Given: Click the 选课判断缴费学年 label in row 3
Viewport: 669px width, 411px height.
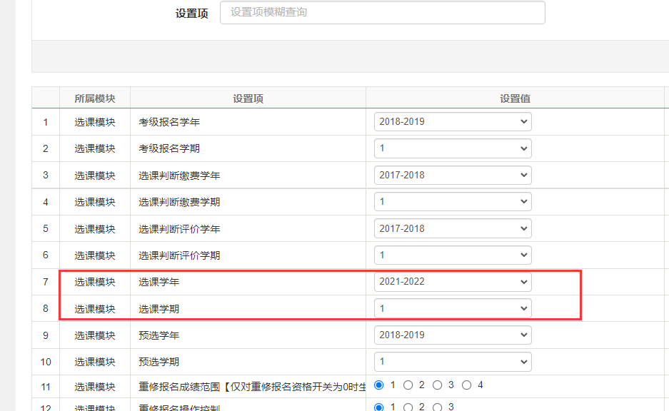Looking at the screenshot, I should click(179, 175).
